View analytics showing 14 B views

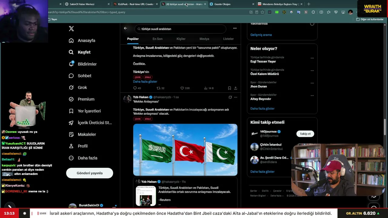click(209, 88)
